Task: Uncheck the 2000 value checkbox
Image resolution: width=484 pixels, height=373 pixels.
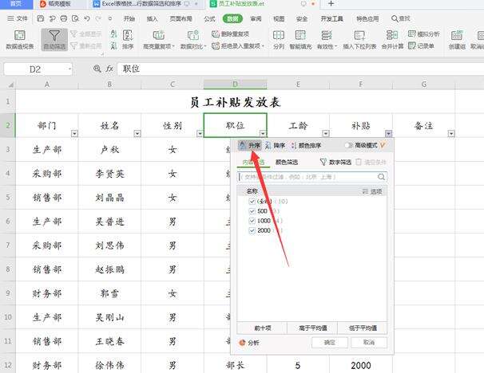Action: pyautogui.click(x=252, y=230)
